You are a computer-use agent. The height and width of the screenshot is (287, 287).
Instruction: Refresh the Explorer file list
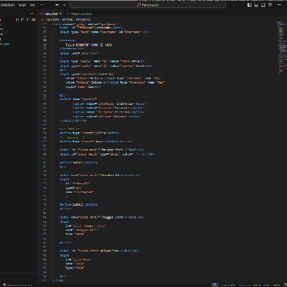point(28,20)
